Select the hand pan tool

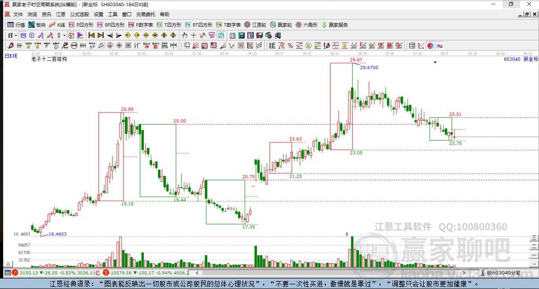coord(185,35)
